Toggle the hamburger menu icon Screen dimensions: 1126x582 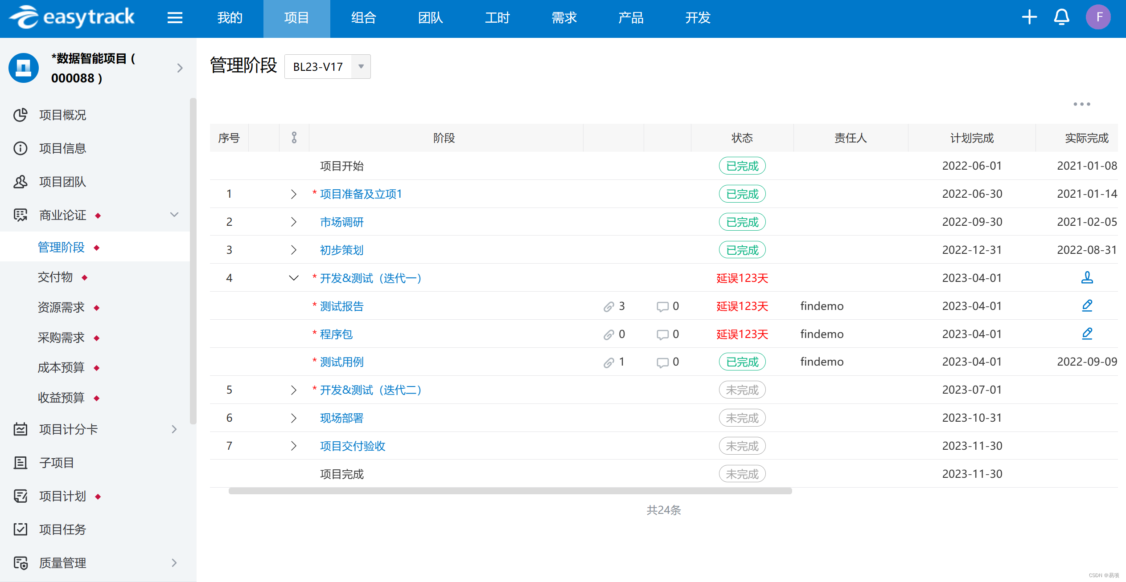coord(175,18)
